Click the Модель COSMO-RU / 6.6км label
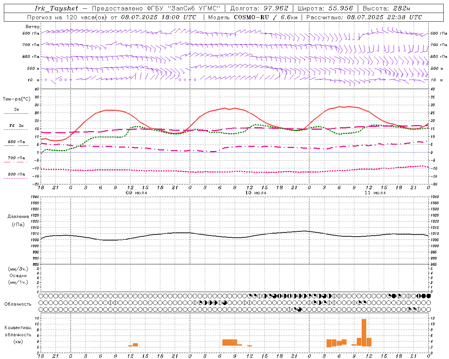This screenshot has width=449, height=359. pyautogui.click(x=253, y=17)
